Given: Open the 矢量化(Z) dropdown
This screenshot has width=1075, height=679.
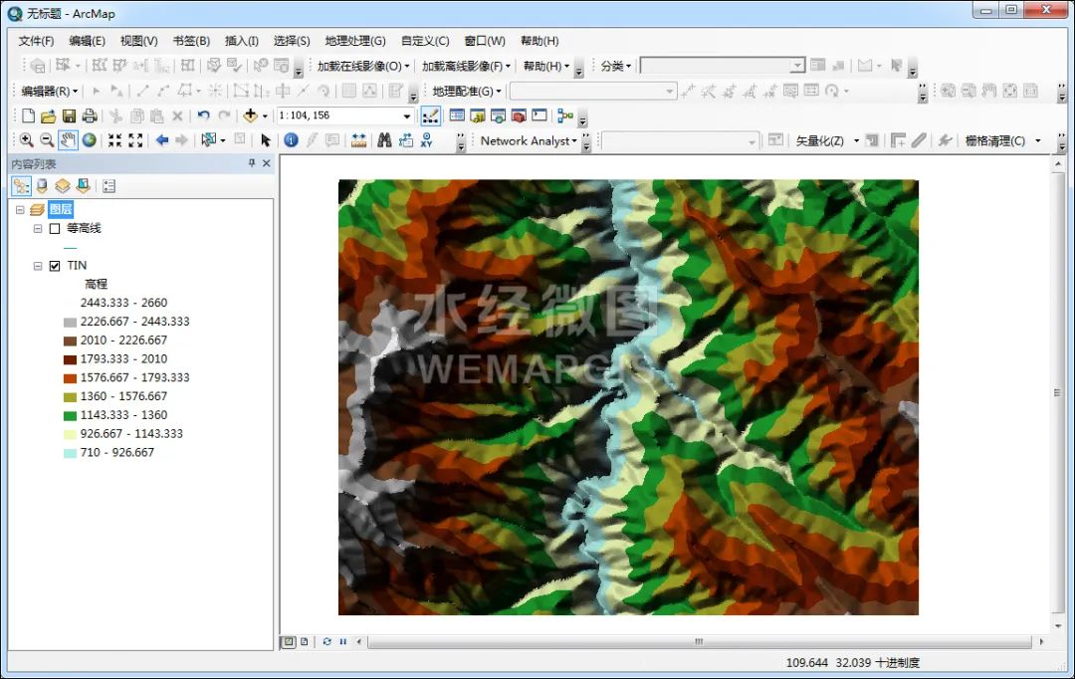Looking at the screenshot, I should (x=827, y=140).
